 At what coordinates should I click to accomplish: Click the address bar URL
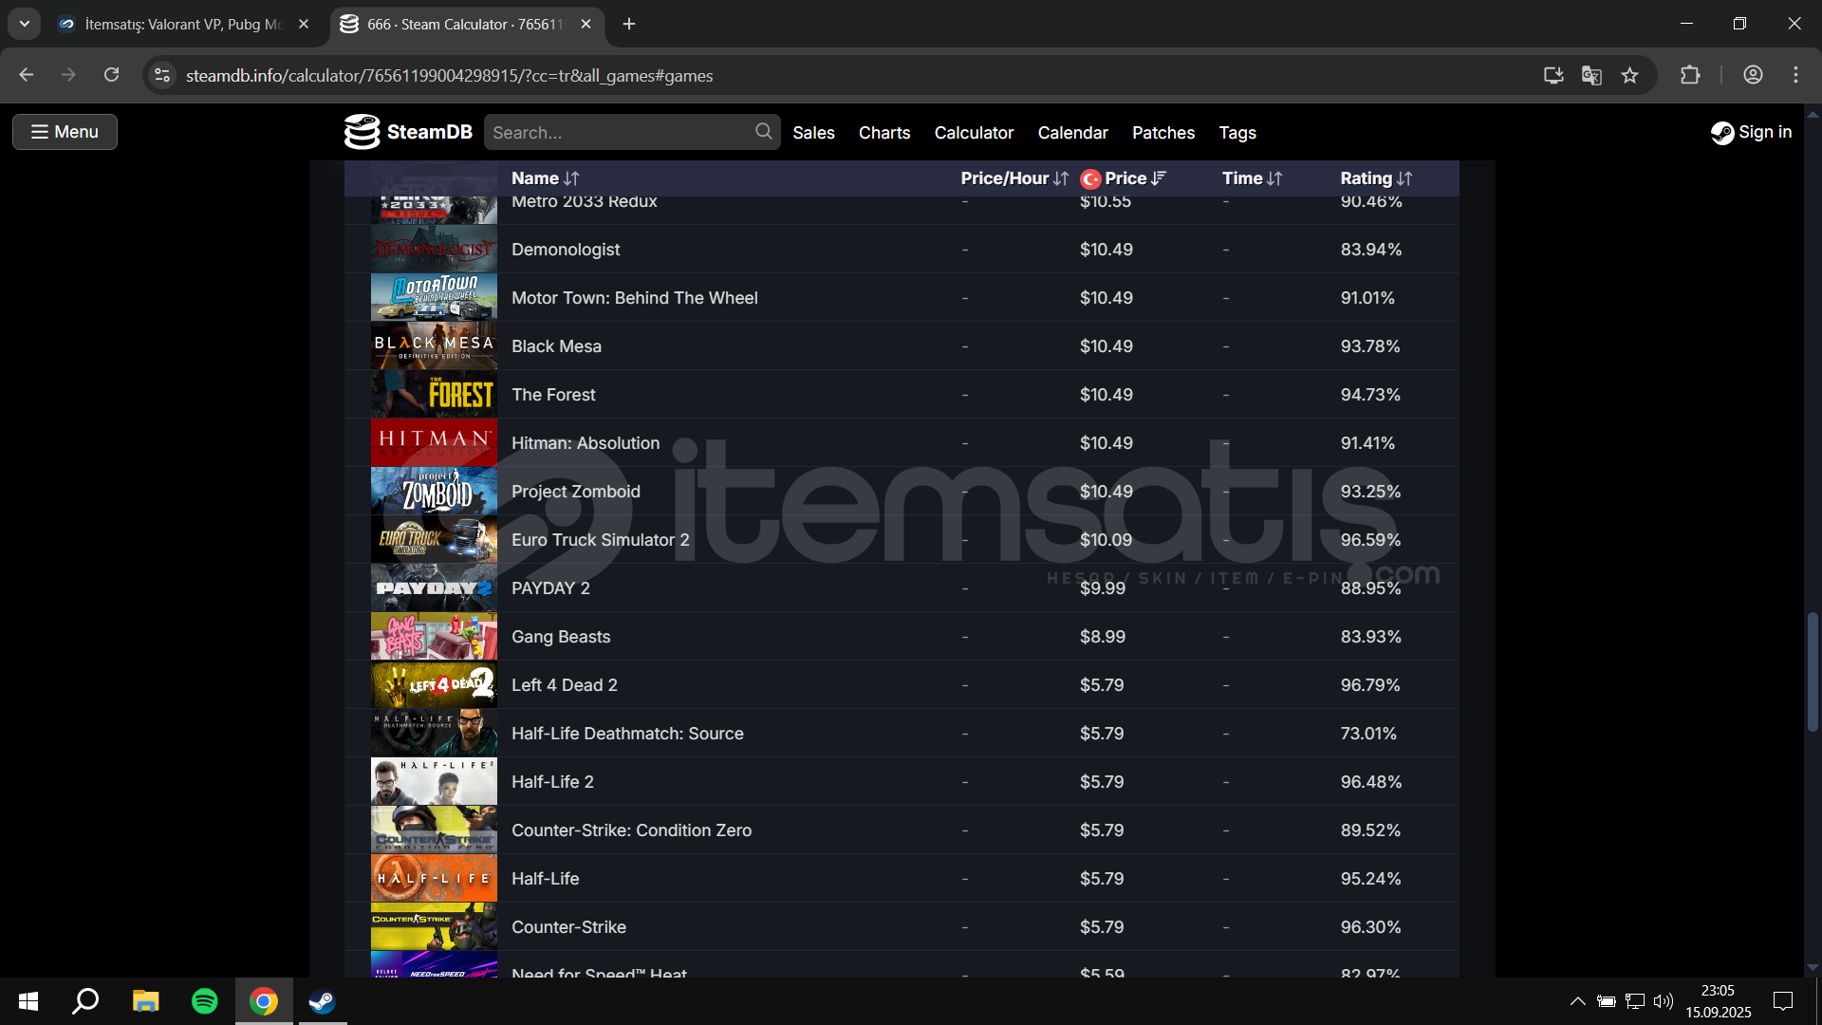coord(449,75)
